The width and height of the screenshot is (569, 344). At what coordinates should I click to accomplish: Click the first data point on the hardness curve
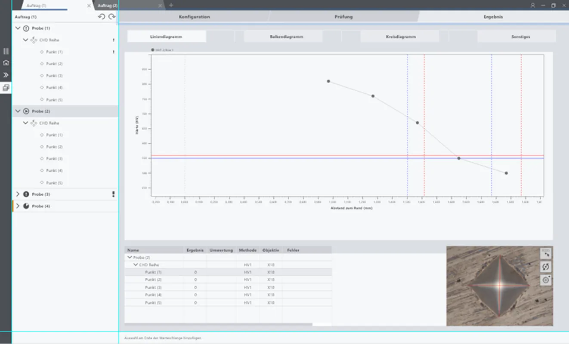(328, 81)
